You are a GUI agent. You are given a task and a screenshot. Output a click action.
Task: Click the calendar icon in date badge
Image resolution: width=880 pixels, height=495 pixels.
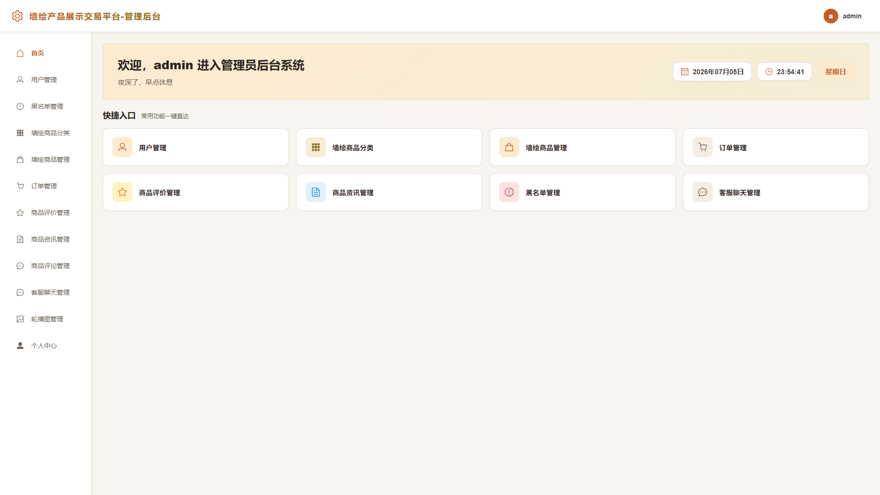coord(685,71)
